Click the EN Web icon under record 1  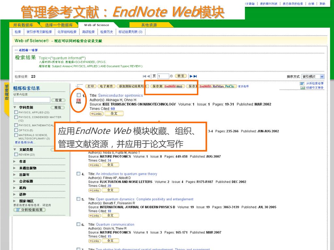pyautogui.click(x=79, y=101)
